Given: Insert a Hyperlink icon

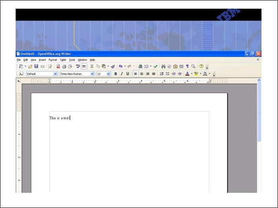Looking at the screenshot, I should tap(140, 66).
